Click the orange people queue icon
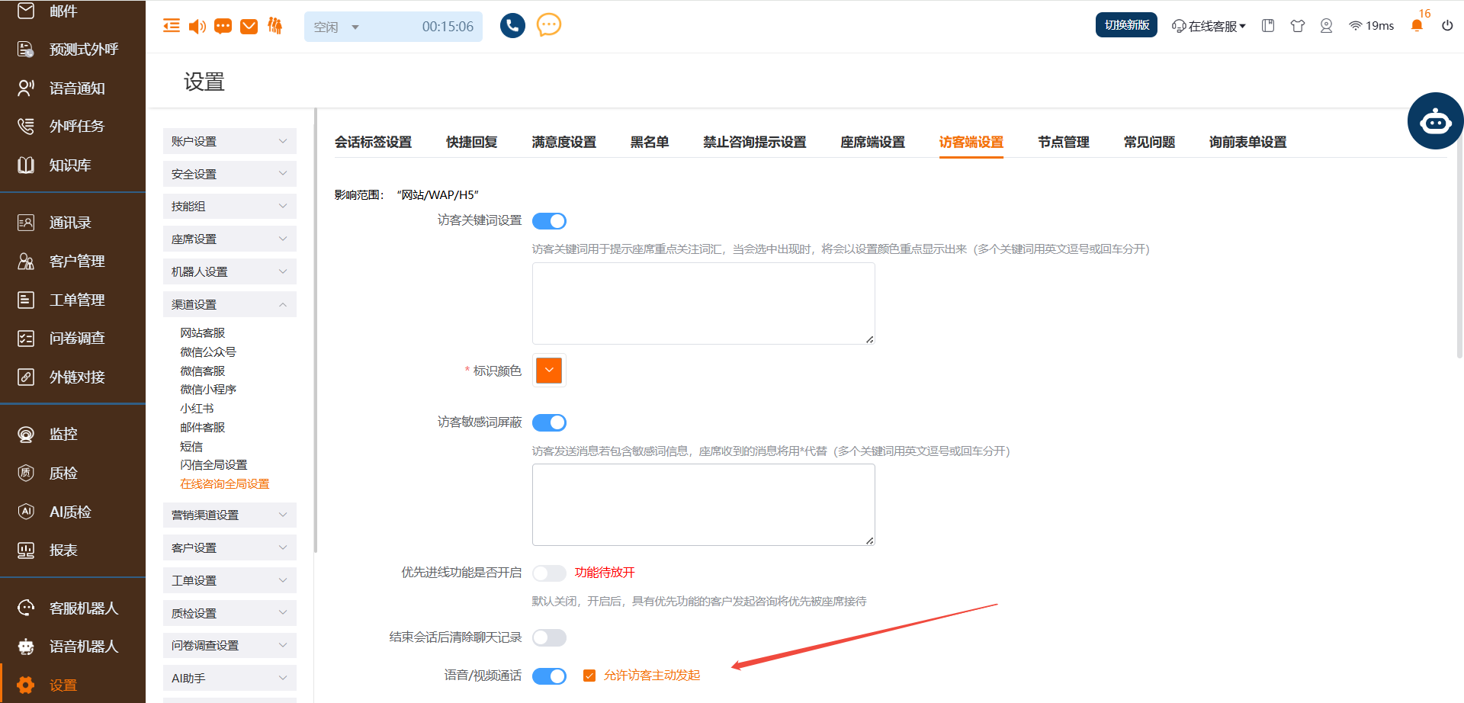The image size is (1464, 703). pos(274,26)
